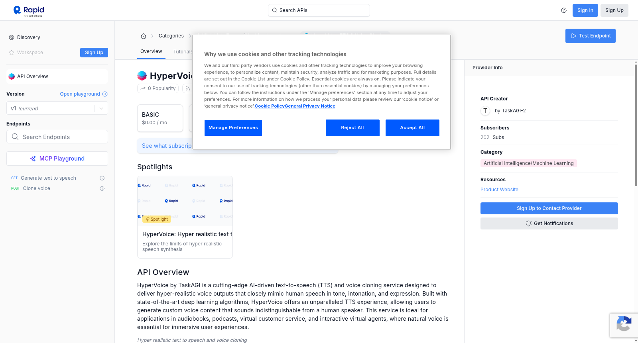Click the reCAPTCHA badge
The image size is (638, 343).
coord(624,325)
